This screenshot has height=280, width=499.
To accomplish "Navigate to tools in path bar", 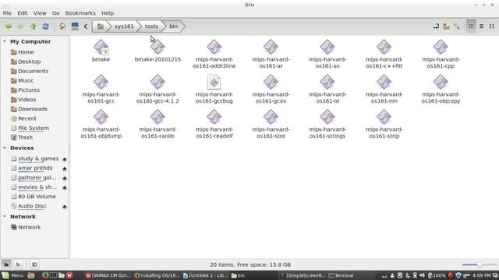I will [151, 26].
